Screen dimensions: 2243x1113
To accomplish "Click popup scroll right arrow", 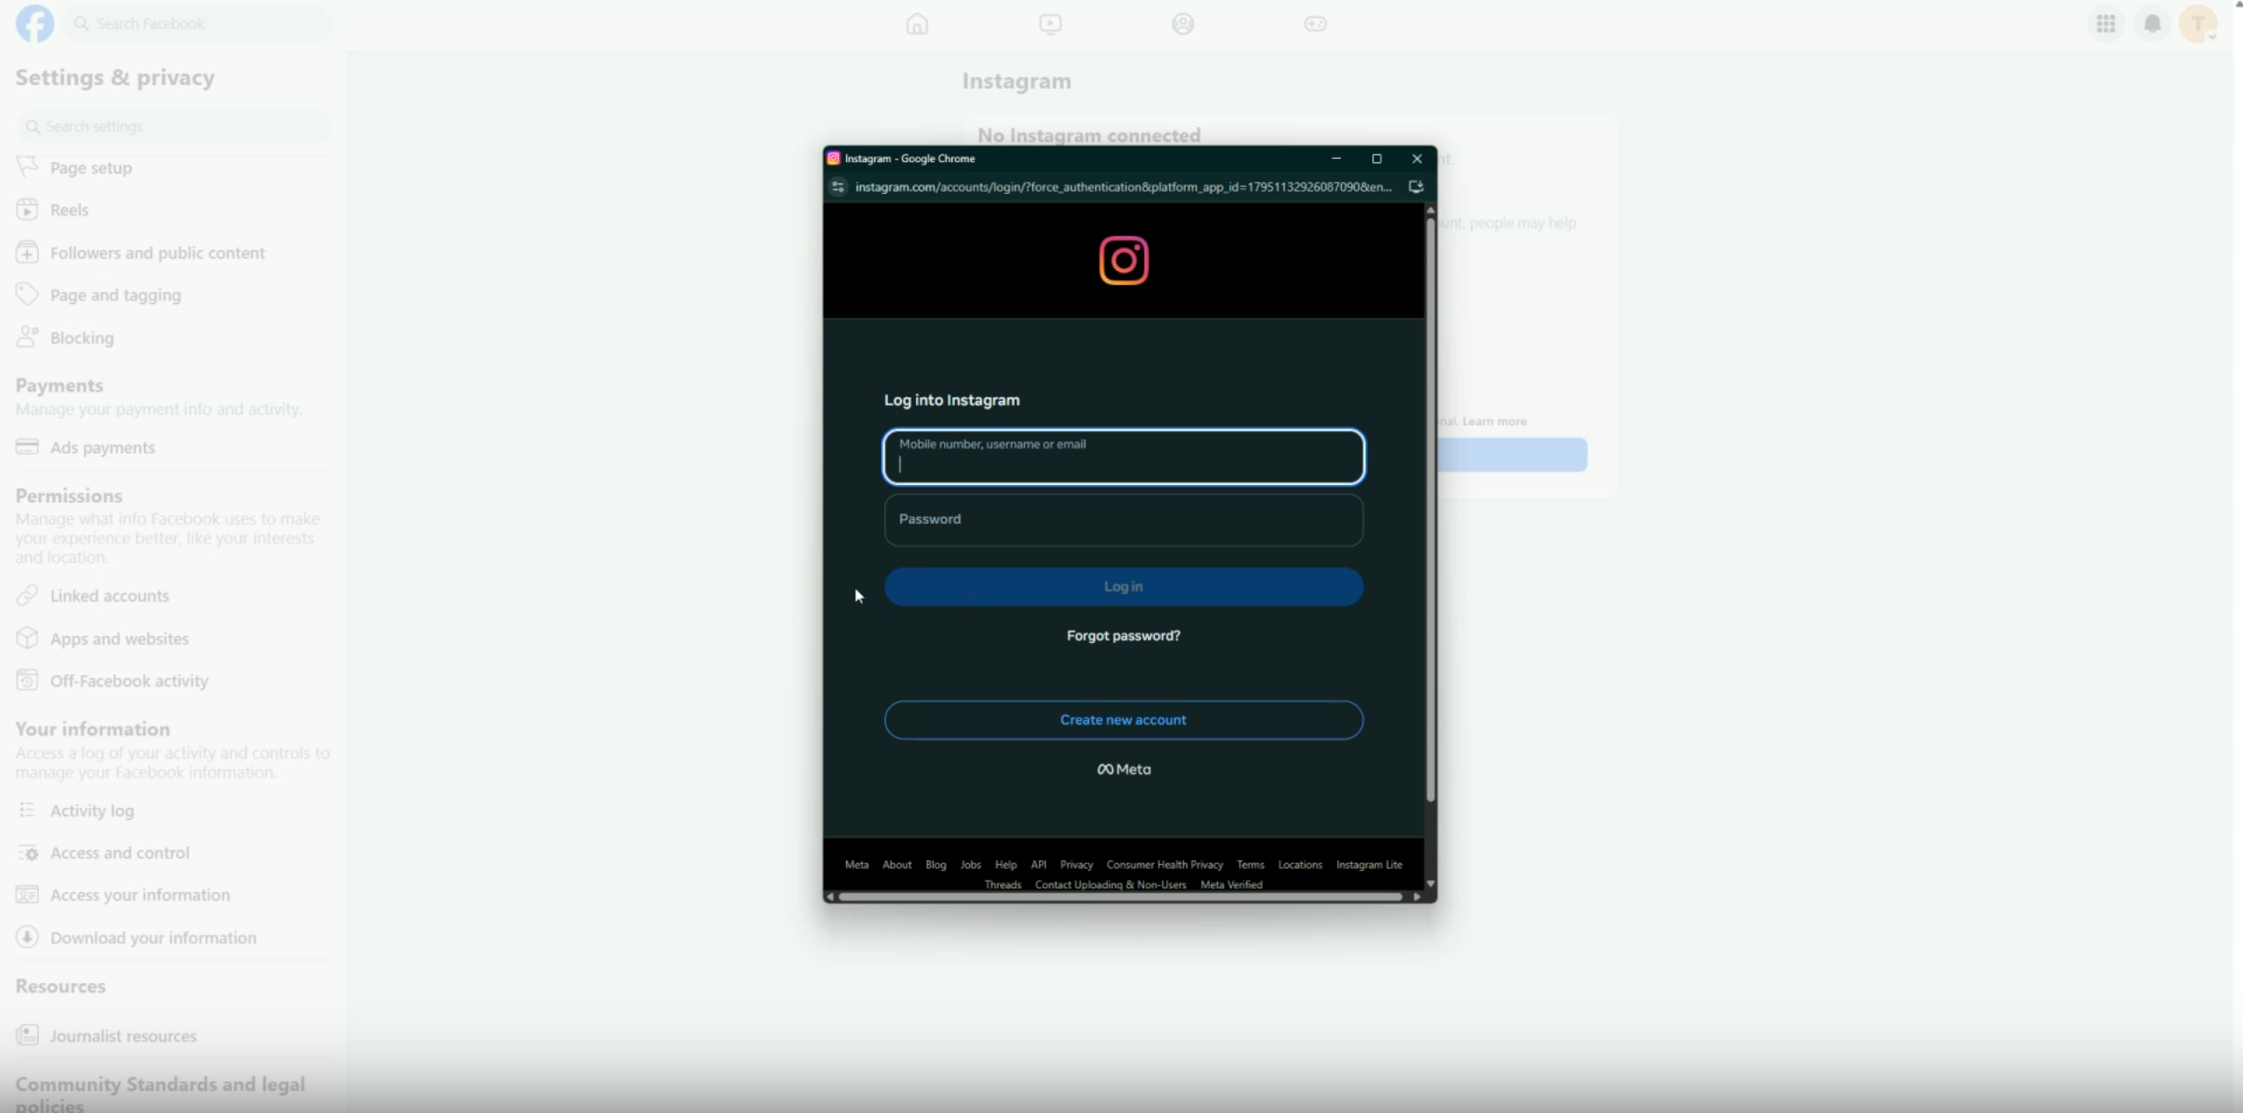I will coord(1416,897).
